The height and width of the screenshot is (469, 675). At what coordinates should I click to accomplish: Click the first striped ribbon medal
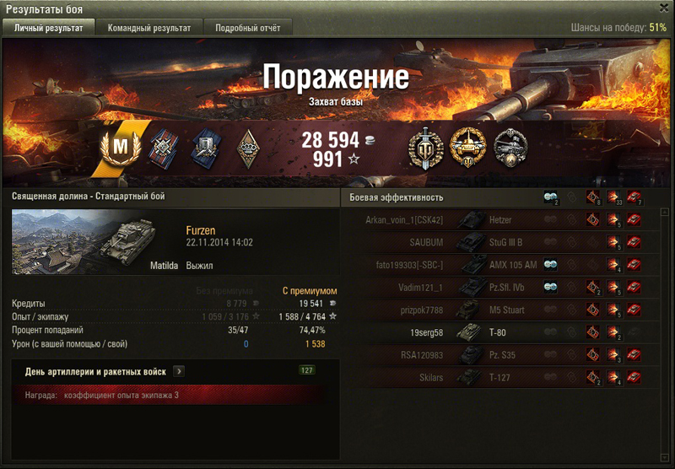pyautogui.click(x=164, y=148)
